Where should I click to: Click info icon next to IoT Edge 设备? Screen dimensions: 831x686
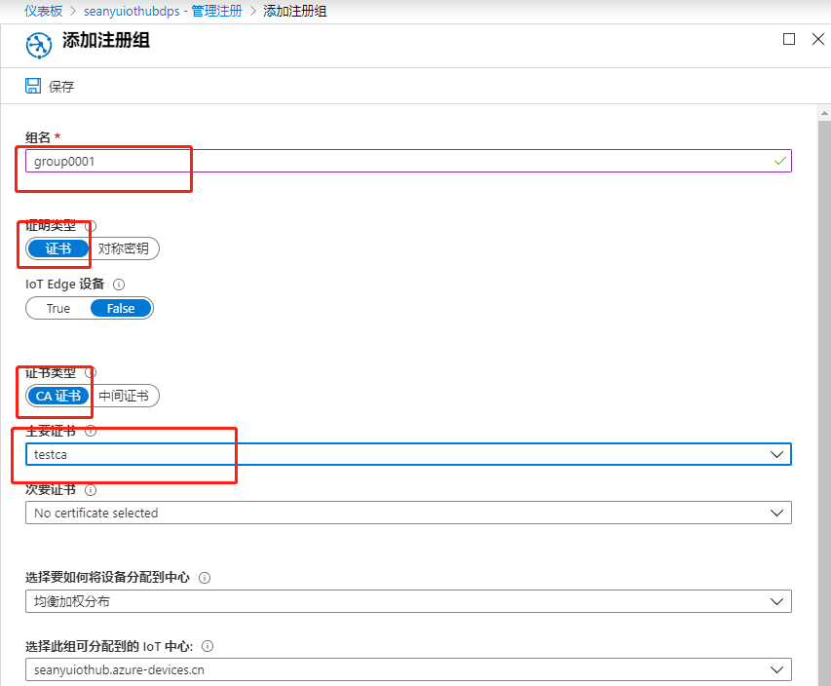pos(119,285)
